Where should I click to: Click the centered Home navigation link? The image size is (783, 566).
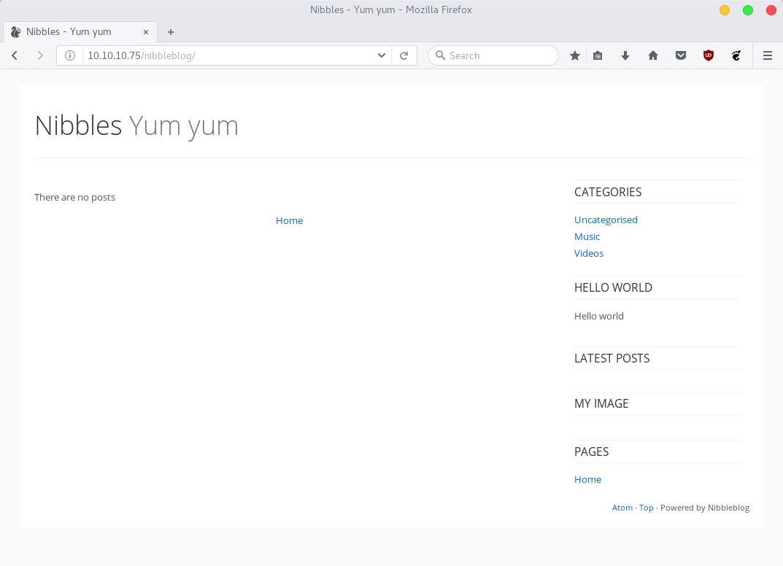(289, 220)
